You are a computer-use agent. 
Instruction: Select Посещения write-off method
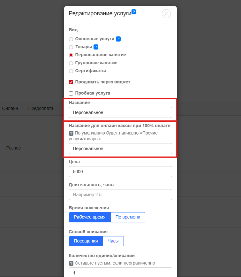[86, 241]
